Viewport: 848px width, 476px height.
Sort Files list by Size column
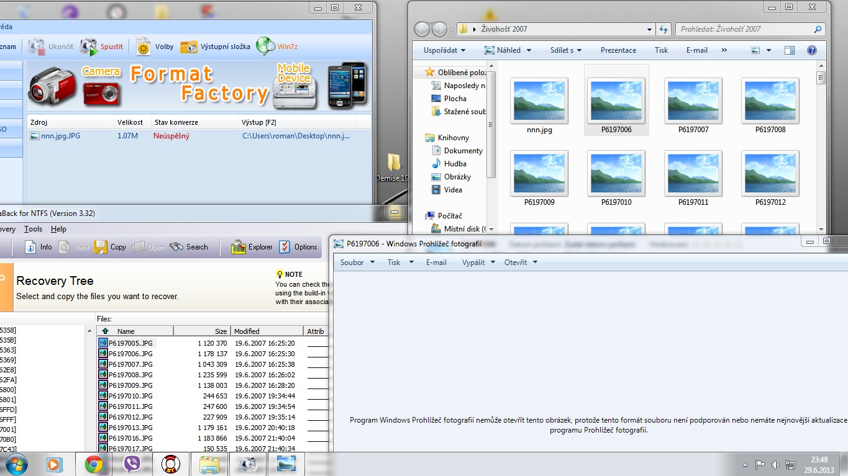tap(202, 331)
